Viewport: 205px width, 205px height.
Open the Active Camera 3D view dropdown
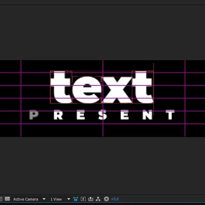click(29, 199)
